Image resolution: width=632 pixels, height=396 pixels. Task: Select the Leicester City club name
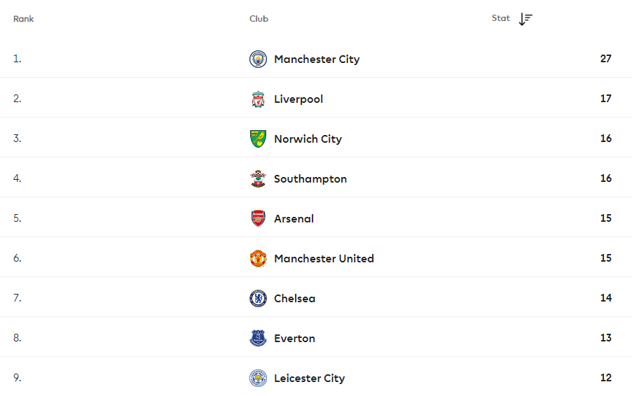click(x=310, y=378)
